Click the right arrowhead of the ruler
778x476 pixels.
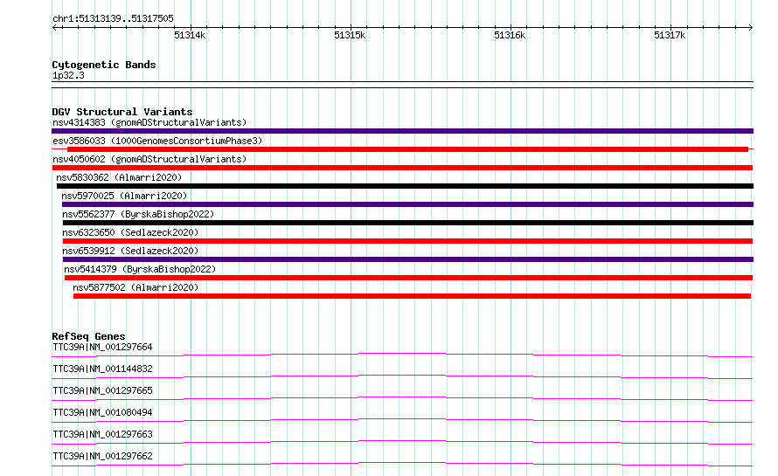click(x=751, y=27)
